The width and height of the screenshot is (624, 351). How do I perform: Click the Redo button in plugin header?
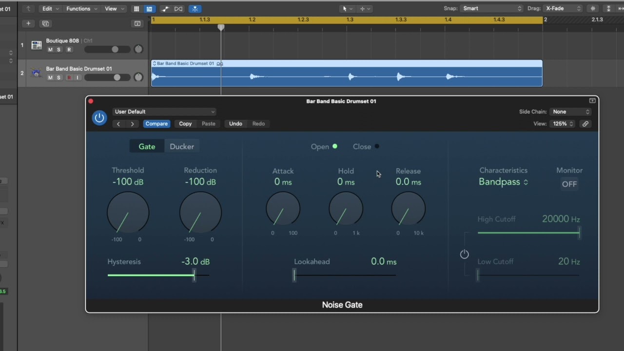(258, 124)
